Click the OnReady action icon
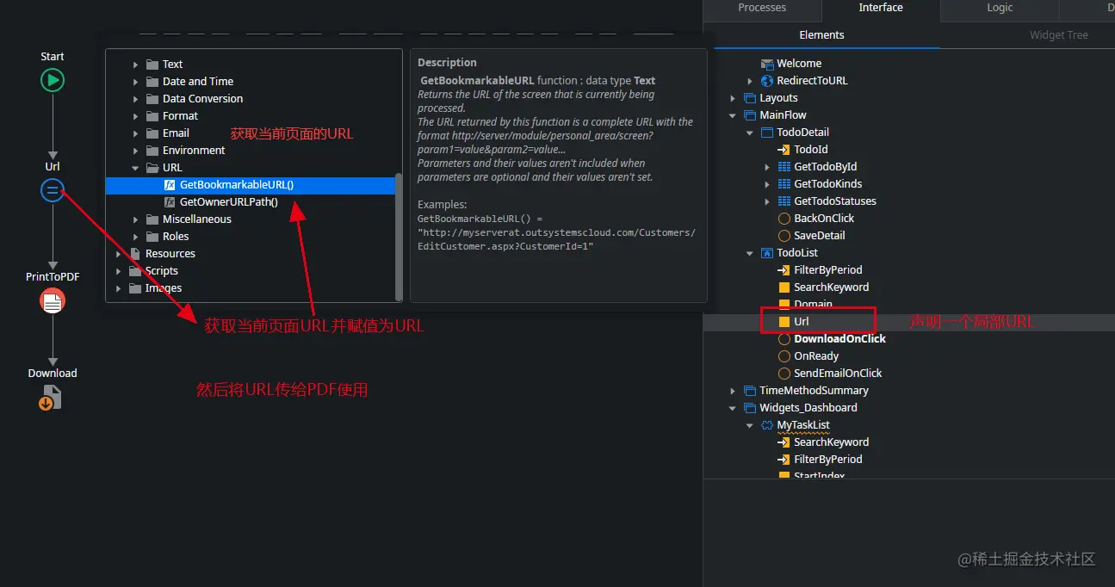1115x587 pixels. (784, 356)
